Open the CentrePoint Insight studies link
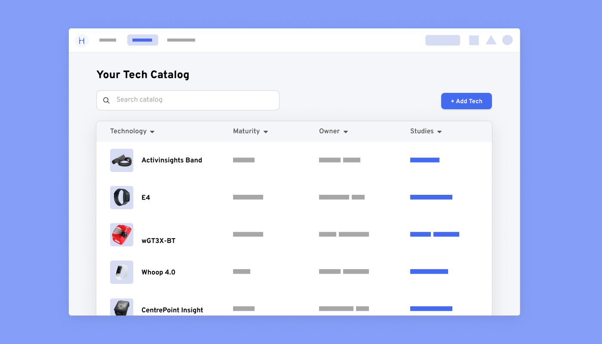The width and height of the screenshot is (602, 344). pos(431,309)
